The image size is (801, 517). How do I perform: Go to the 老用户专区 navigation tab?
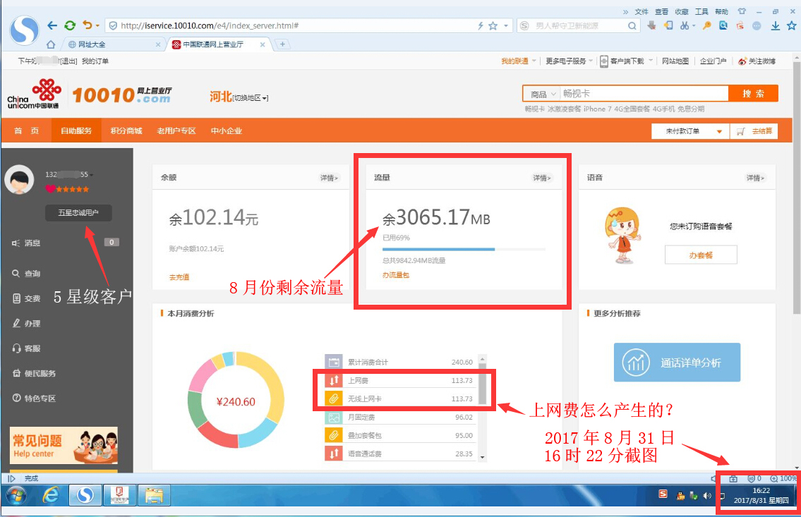[176, 131]
